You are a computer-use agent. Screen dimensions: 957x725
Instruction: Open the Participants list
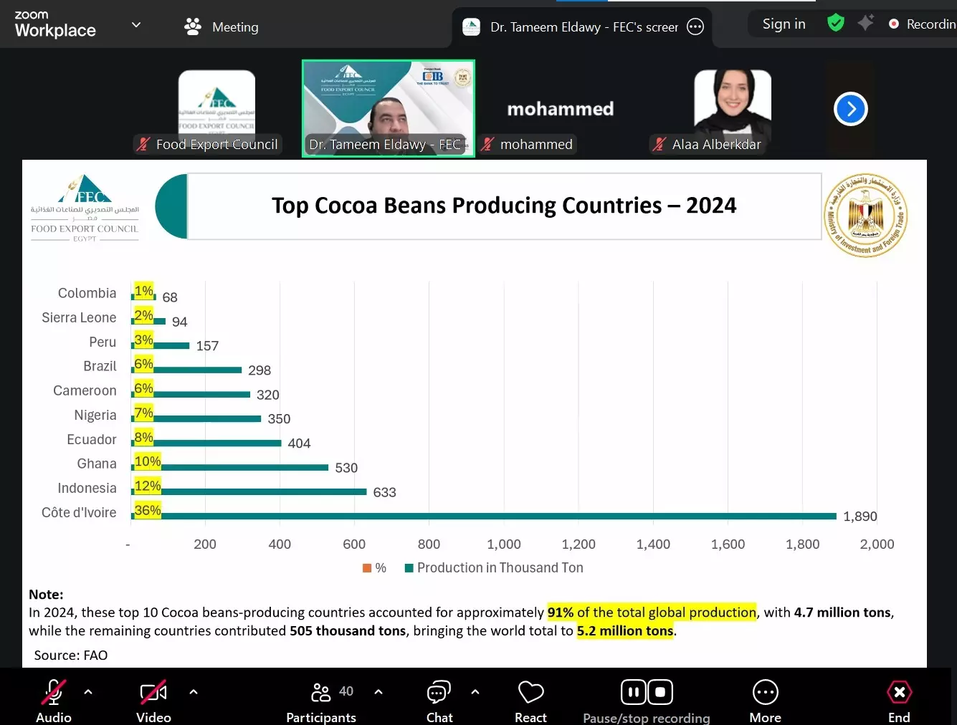(321, 701)
